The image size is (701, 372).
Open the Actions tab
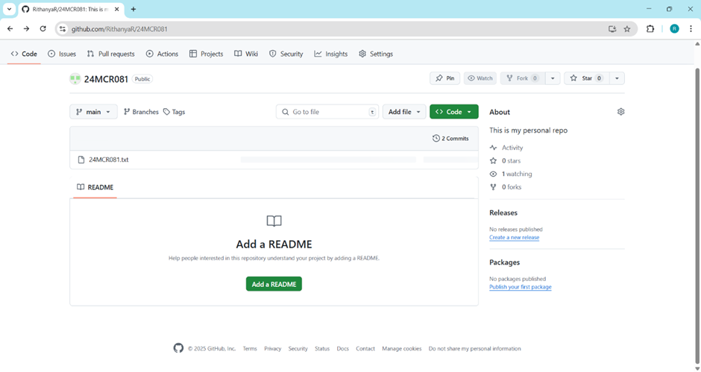pos(163,54)
